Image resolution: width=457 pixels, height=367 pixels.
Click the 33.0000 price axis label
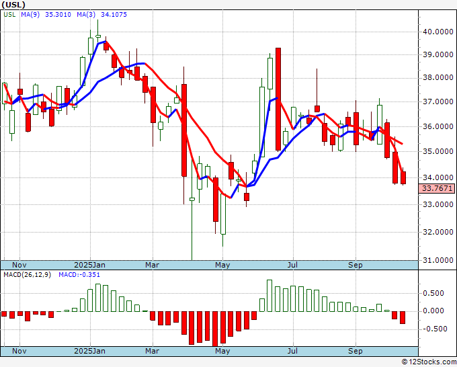(438, 204)
